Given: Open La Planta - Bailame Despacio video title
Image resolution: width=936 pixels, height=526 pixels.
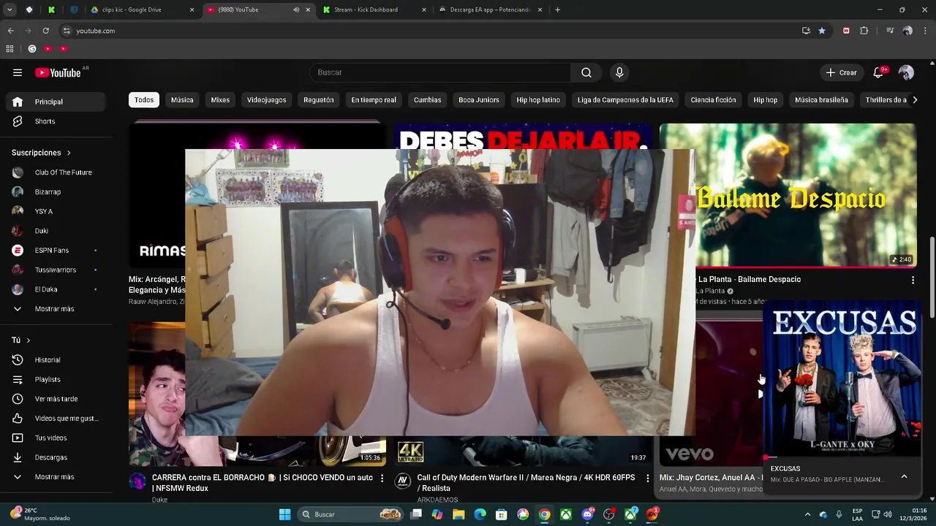Looking at the screenshot, I should point(749,280).
